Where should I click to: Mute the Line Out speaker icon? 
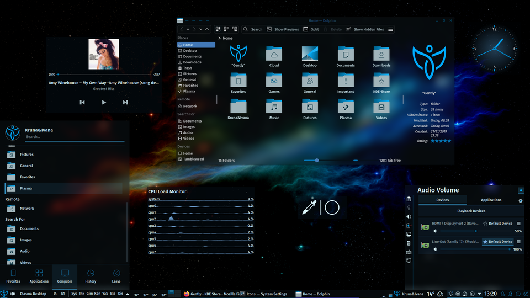pyautogui.click(x=436, y=249)
